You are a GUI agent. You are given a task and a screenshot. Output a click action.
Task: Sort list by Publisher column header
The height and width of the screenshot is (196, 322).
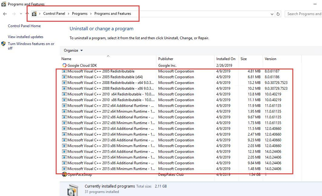pos(166,59)
